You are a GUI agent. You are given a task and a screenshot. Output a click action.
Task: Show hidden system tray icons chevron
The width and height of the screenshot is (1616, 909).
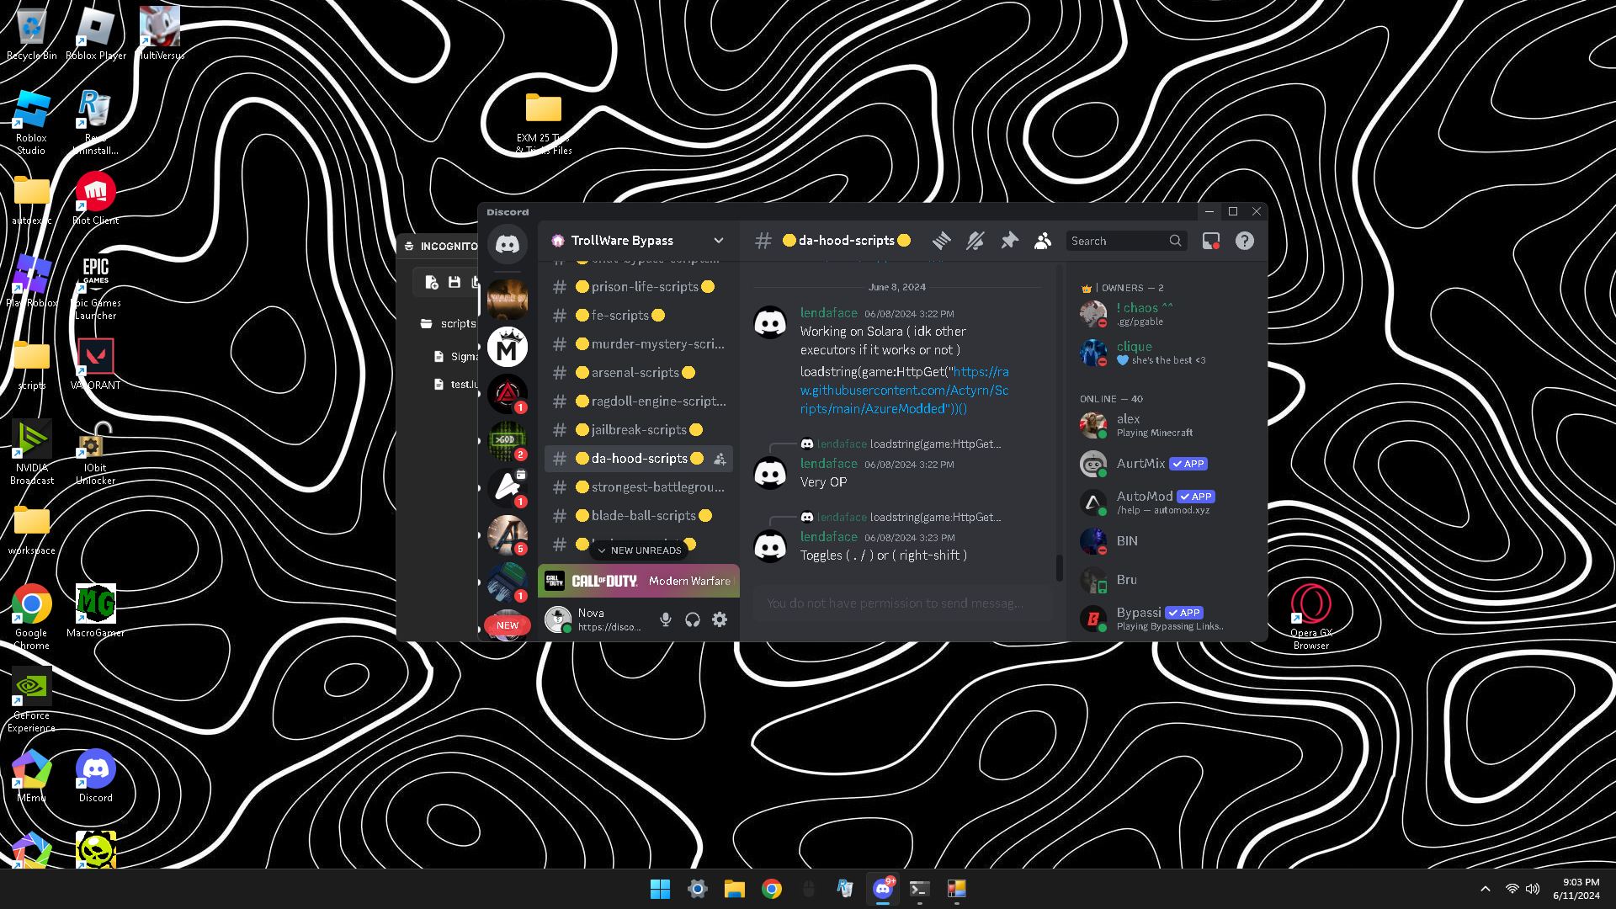point(1486,889)
